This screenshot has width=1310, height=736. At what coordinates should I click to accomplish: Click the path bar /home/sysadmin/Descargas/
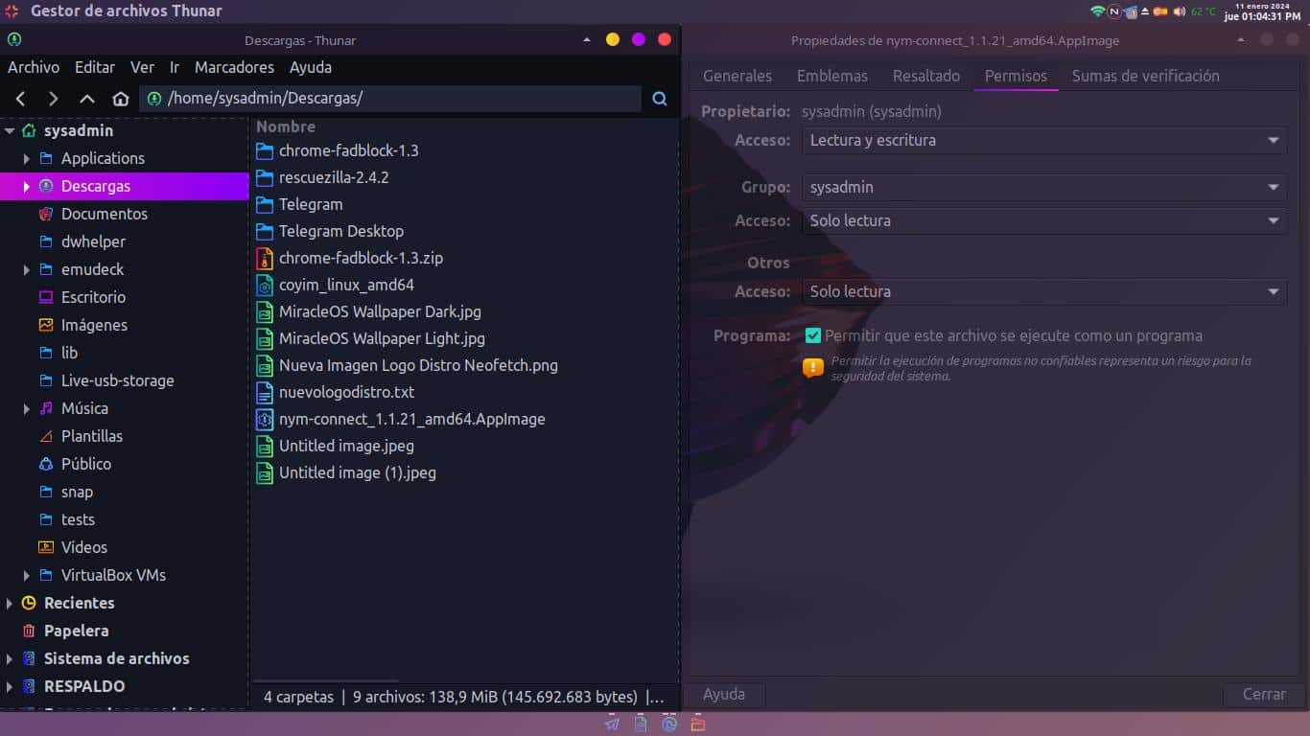(x=390, y=99)
